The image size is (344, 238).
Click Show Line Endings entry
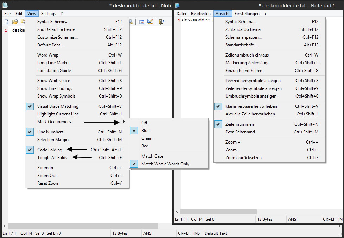click(x=77, y=88)
